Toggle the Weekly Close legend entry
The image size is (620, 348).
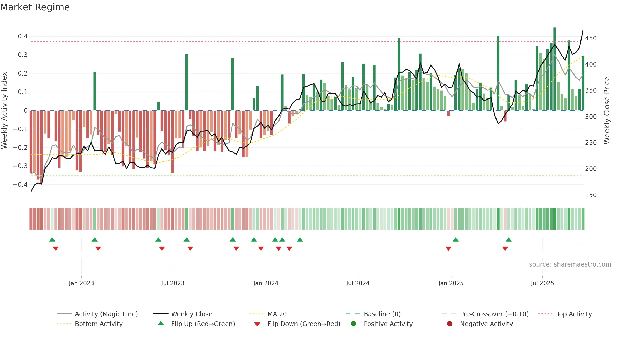tap(183, 314)
